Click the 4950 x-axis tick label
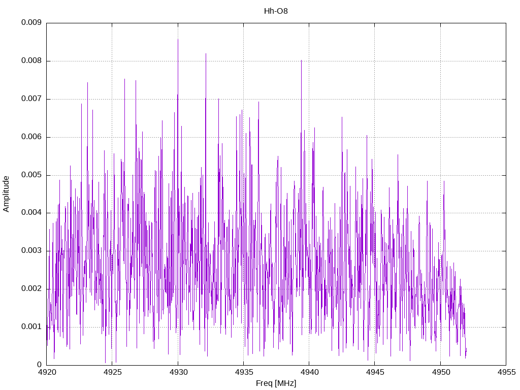 [x=441, y=372]
